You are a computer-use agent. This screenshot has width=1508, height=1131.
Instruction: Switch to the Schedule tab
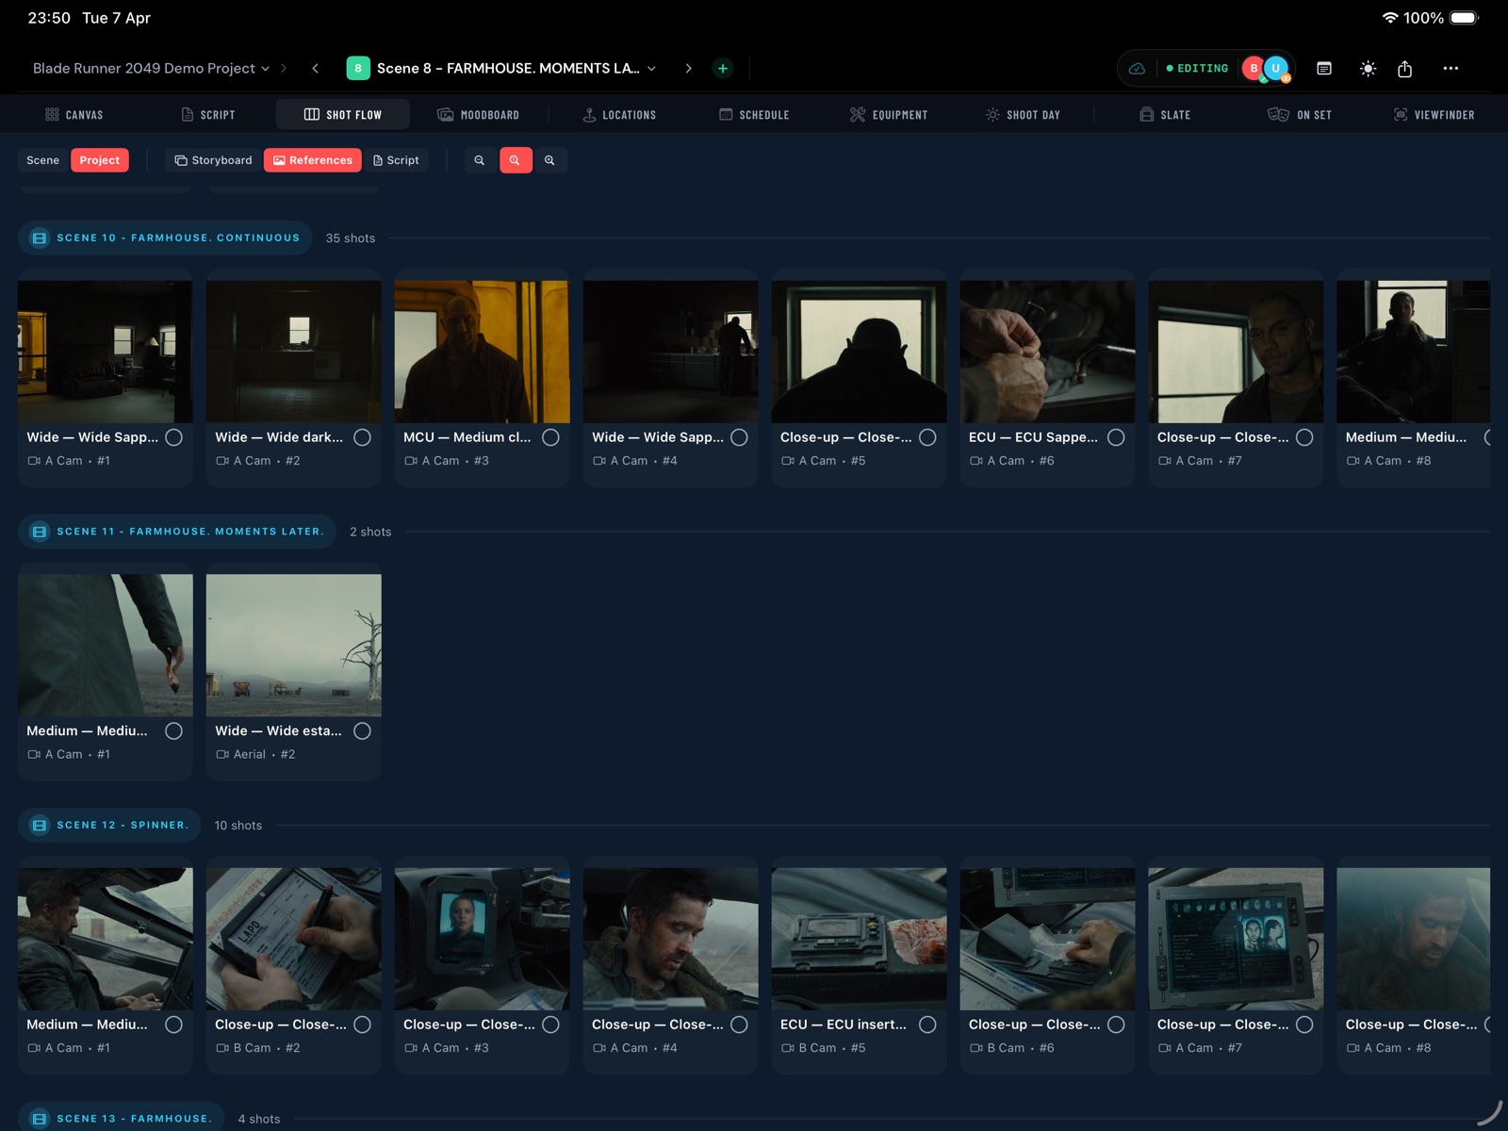(x=754, y=114)
